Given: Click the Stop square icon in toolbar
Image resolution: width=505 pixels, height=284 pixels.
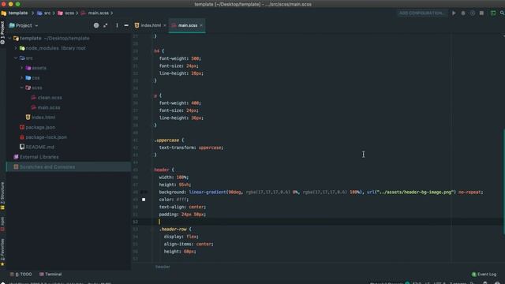Looking at the screenshot, I should tap(481, 13).
